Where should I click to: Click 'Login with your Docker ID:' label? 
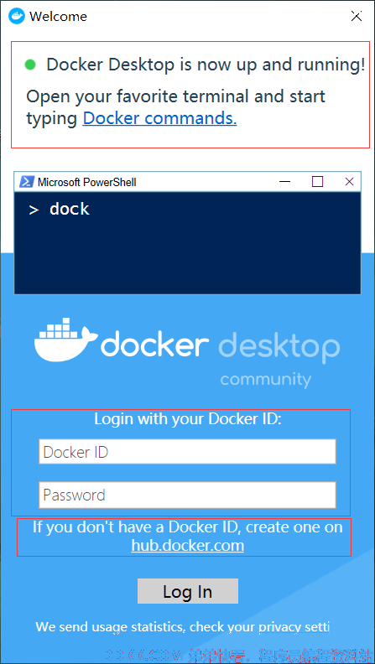pyautogui.click(x=188, y=419)
